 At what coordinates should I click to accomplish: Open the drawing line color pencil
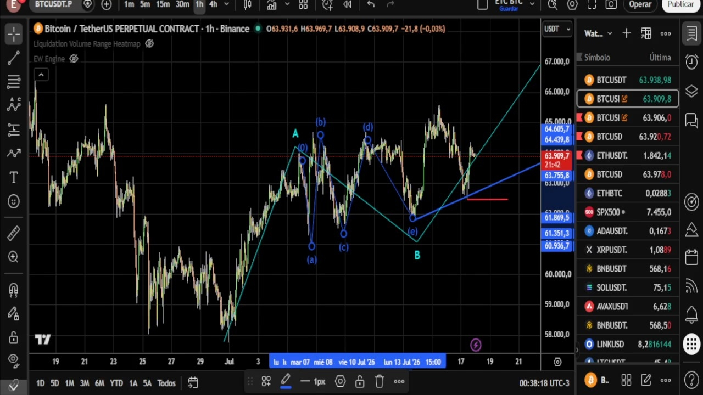click(x=286, y=381)
